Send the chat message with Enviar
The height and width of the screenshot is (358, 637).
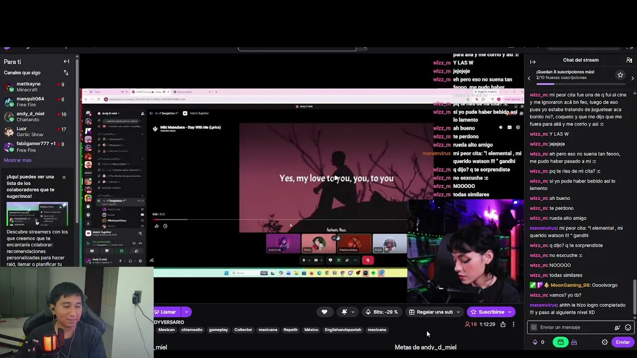tap(623, 342)
